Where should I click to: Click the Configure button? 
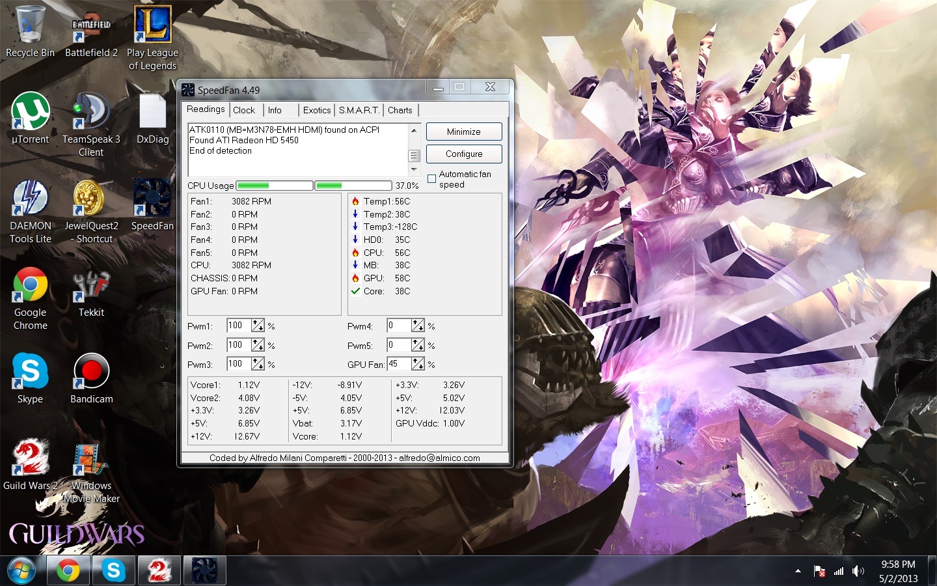(x=464, y=154)
